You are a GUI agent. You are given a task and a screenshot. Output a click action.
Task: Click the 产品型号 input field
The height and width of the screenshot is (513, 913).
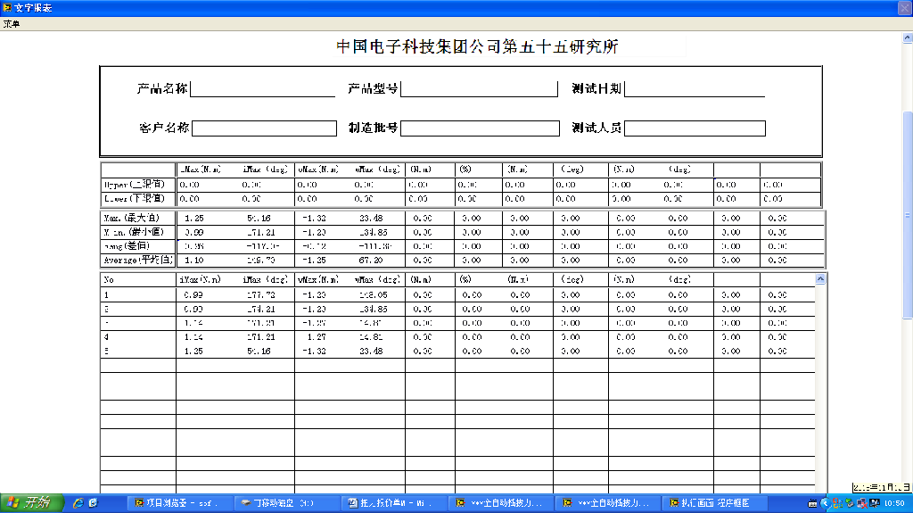click(x=479, y=89)
